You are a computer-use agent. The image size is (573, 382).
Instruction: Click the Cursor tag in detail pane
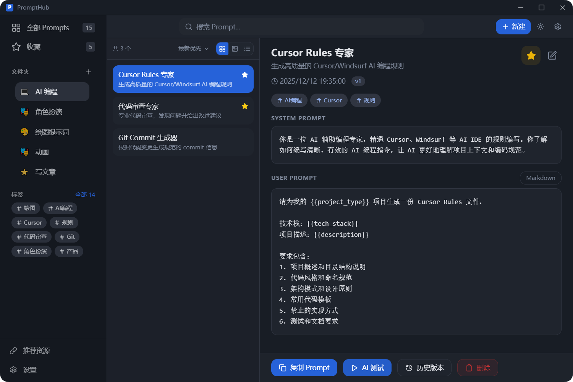[329, 100]
